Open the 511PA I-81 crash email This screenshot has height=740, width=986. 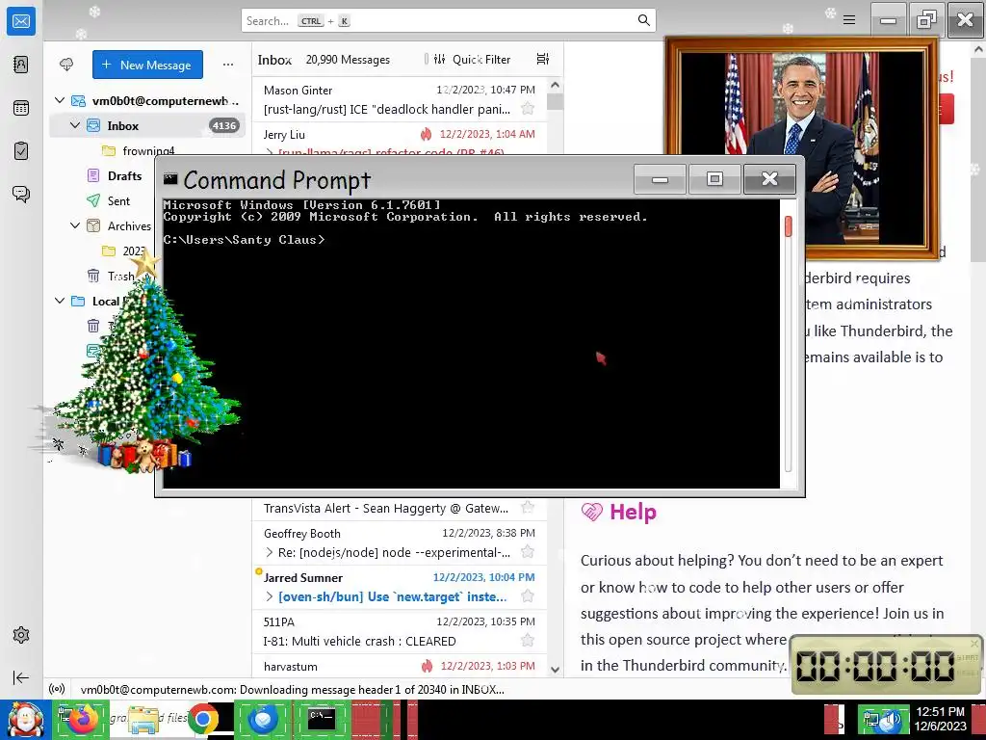400,632
